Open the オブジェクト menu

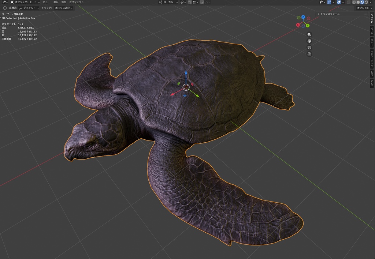pos(76,2)
